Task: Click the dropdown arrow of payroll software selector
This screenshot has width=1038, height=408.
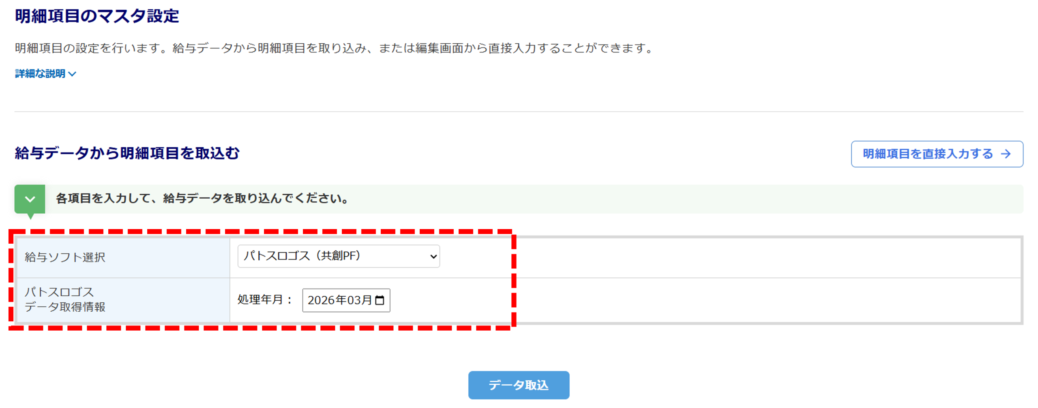Action: point(433,256)
